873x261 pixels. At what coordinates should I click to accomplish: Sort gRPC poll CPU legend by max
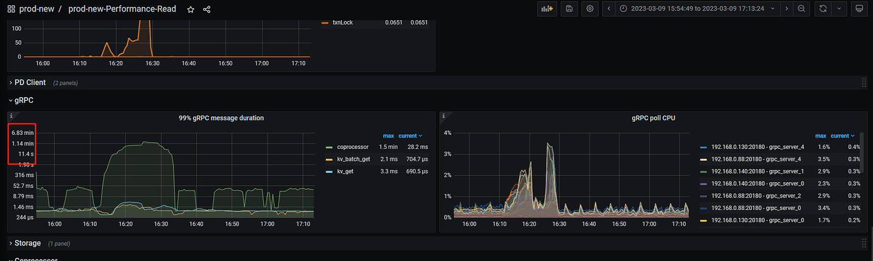tap(820, 136)
